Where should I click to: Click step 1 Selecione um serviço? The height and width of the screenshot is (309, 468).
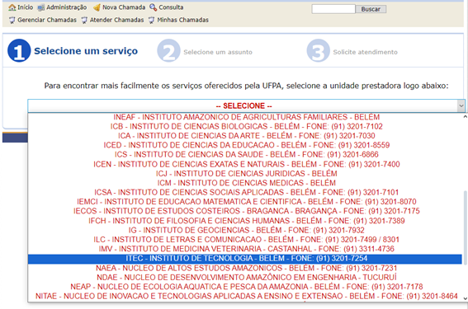click(x=73, y=50)
